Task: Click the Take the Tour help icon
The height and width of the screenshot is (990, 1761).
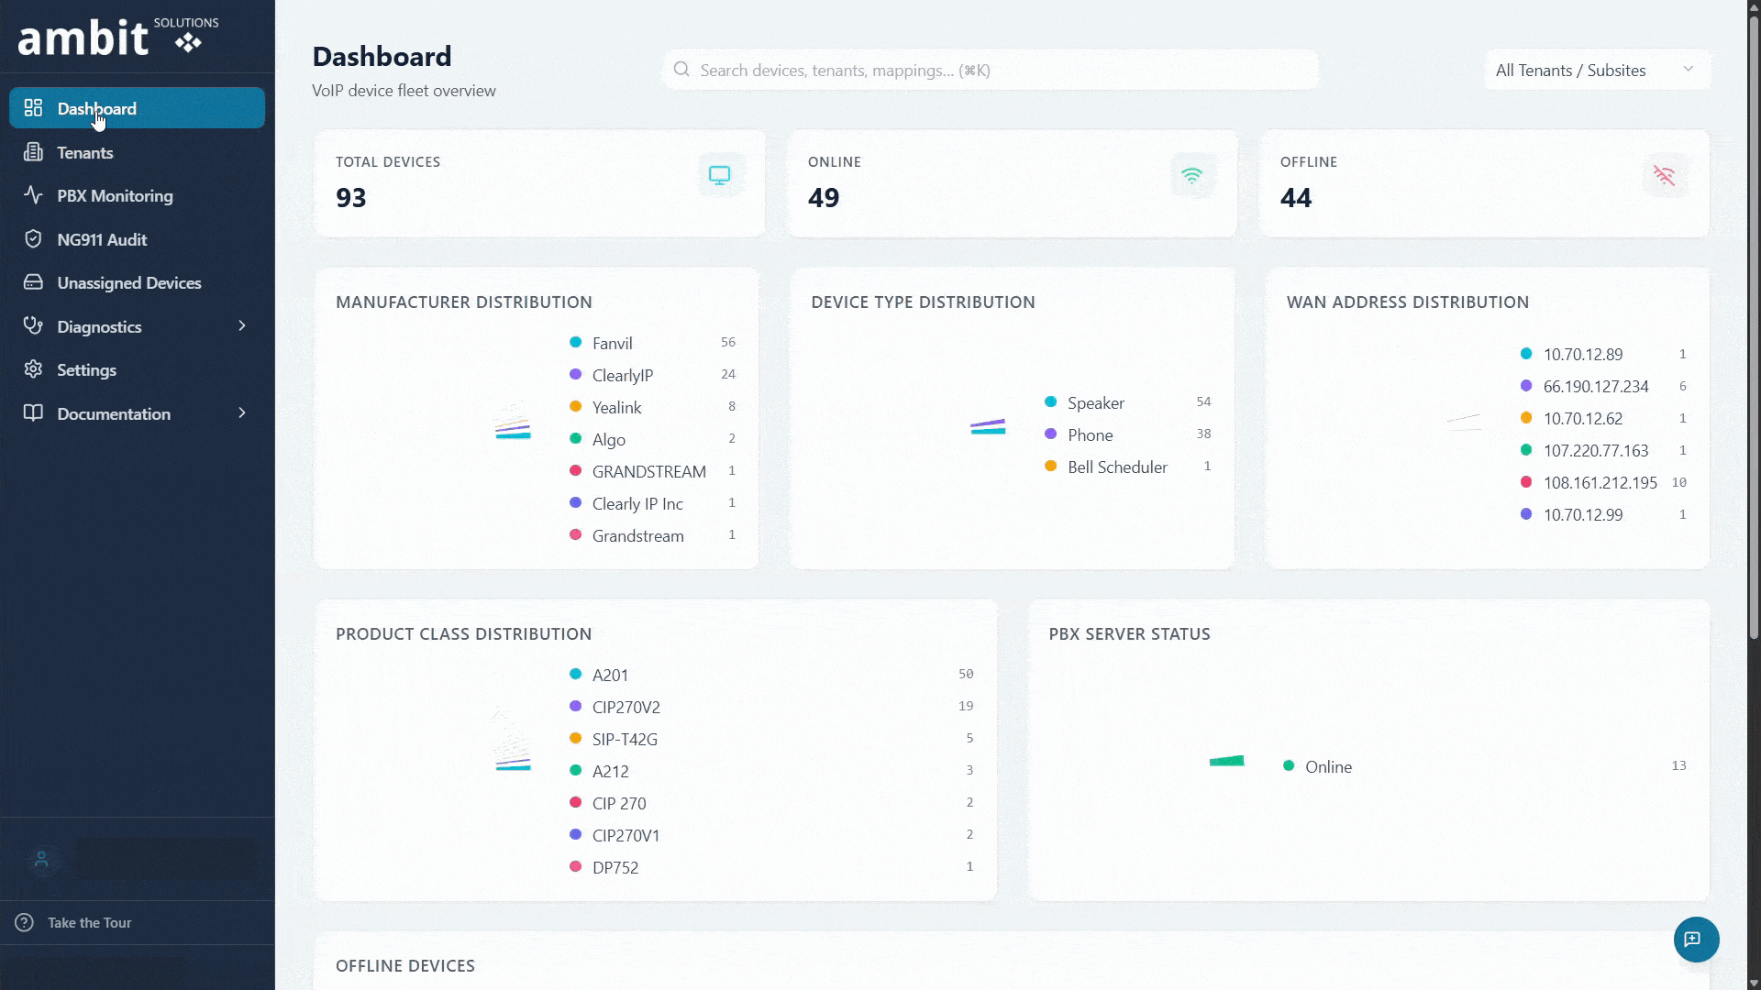Action: 25,922
